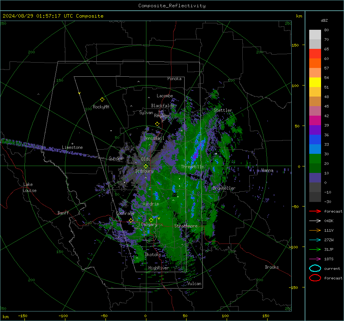This screenshot has height=321, width=344.
Task: Click the Brooks town label
Action: tap(272, 267)
